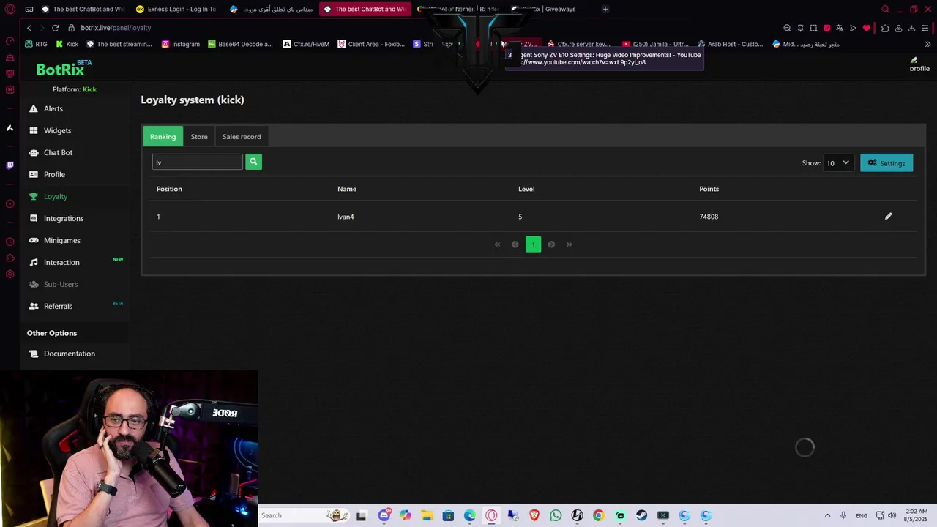This screenshot has height=527, width=937.
Task: Show hidden system tray icons
Action: pyautogui.click(x=827, y=515)
